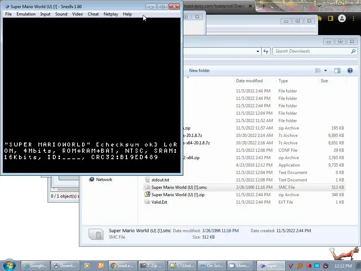Maximize the Downloads Explorer window
Viewport: 361px width, 271px height.
pos(340,42)
